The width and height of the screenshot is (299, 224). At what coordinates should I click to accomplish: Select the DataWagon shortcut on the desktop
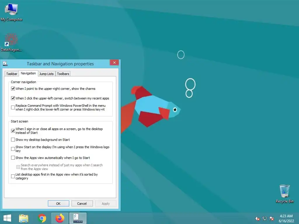pyautogui.click(x=11, y=42)
